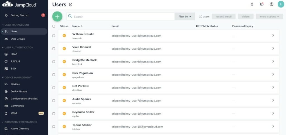
Task: Click the RADIUS sidebar icon
Action: 6,61
